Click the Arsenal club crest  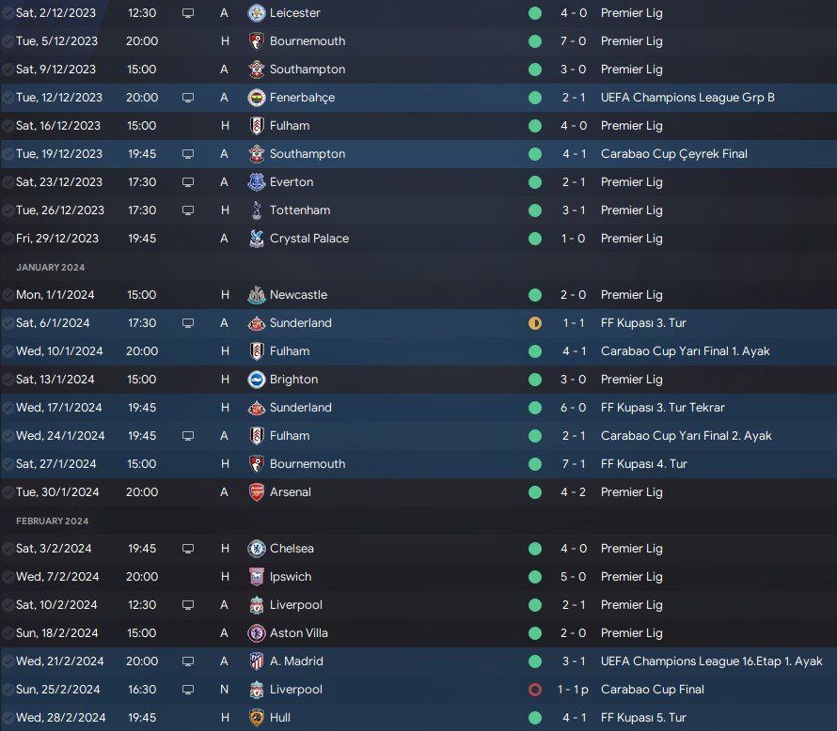tap(257, 492)
